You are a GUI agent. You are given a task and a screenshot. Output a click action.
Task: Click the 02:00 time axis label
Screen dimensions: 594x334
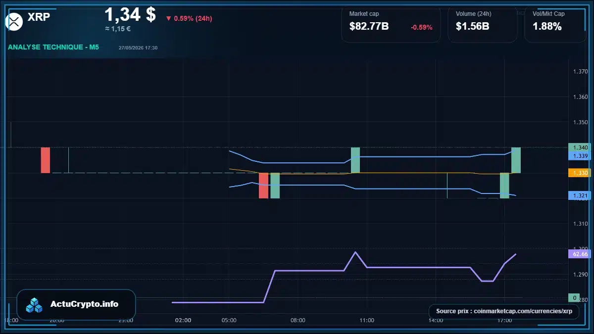coord(183,320)
